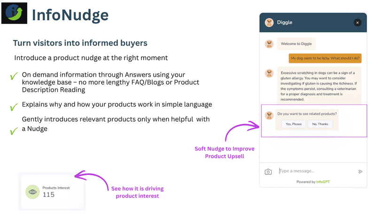The height and width of the screenshot is (219, 389).
Task: Open the InfoGPT powered-by link
Action: coord(323,182)
